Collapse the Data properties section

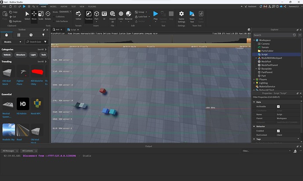[x=254, y=102]
